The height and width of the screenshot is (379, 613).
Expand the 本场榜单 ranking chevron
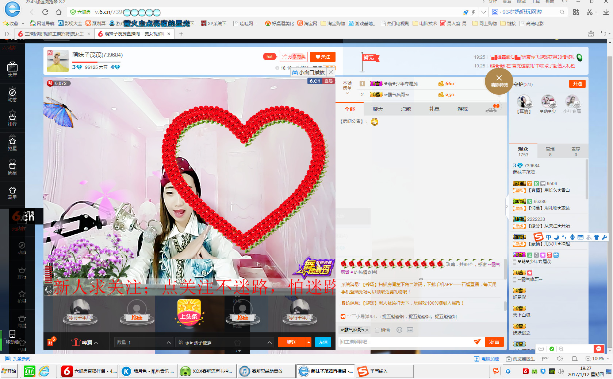347,93
